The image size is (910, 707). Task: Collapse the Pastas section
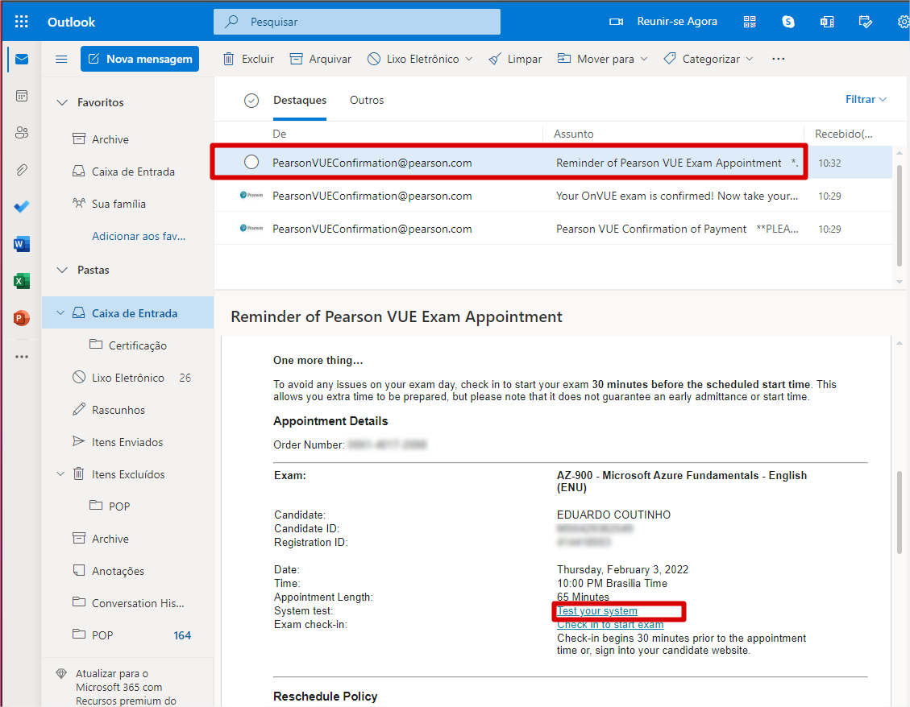tap(62, 271)
